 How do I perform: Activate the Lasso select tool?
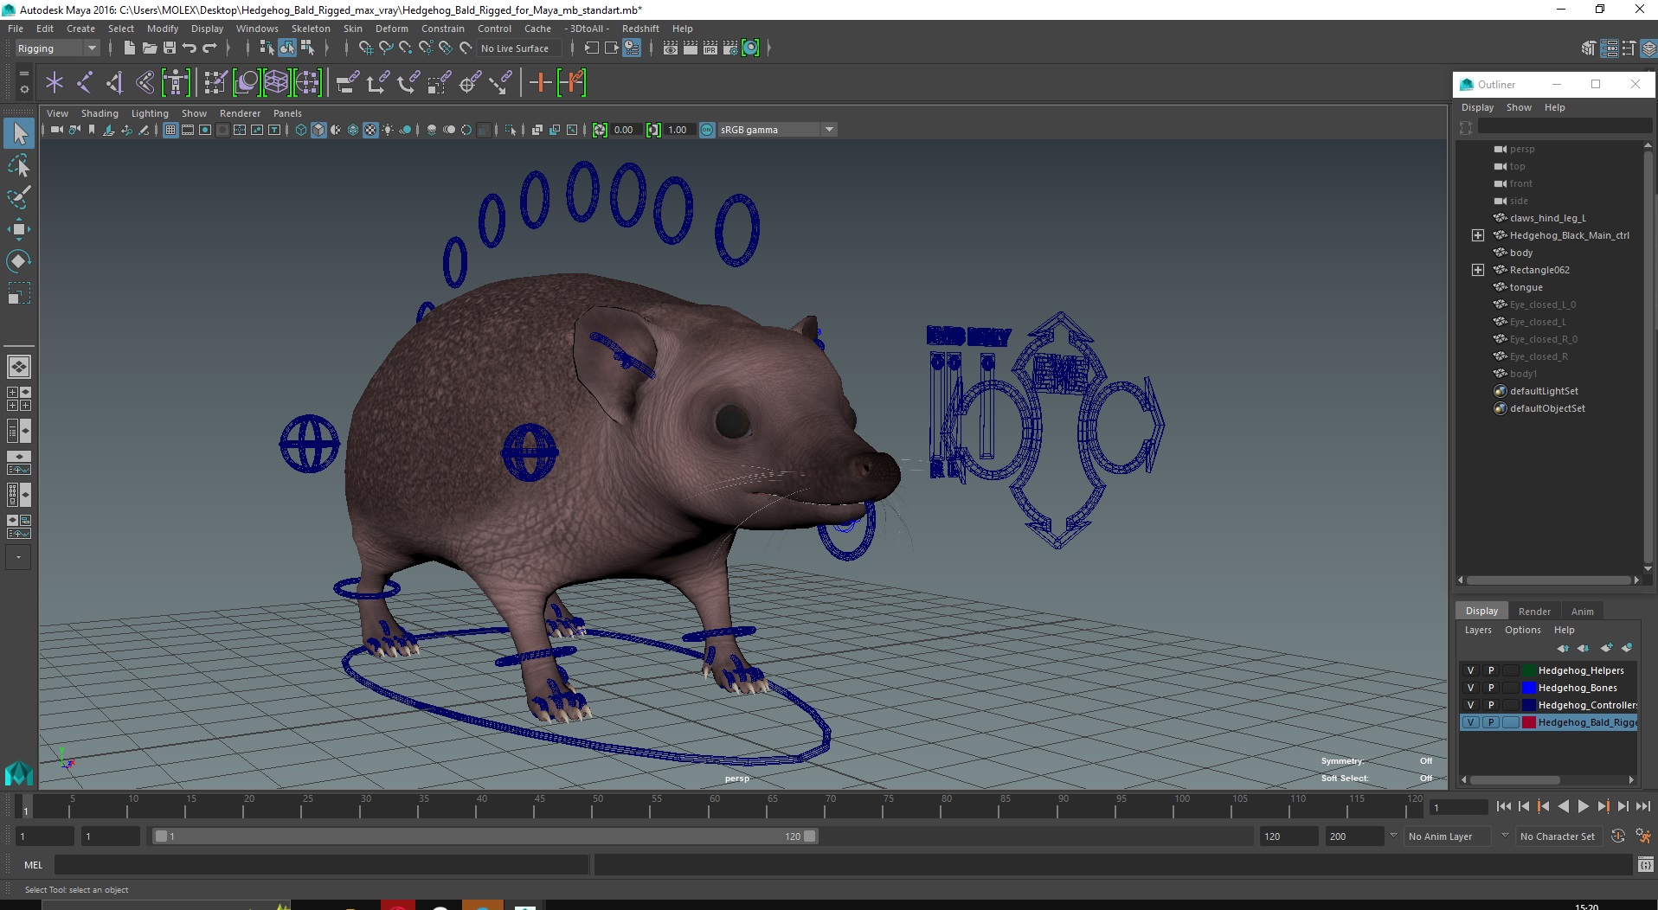tap(18, 165)
